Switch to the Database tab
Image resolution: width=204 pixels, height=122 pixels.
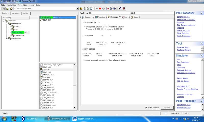click(16, 13)
